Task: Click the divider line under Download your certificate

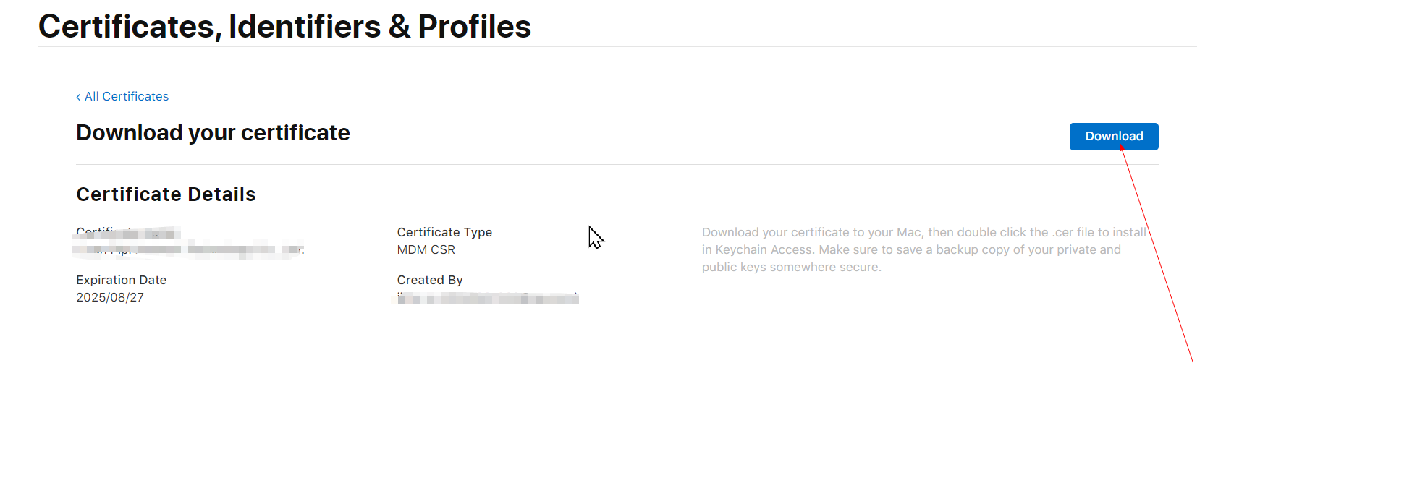Action: coord(617,164)
